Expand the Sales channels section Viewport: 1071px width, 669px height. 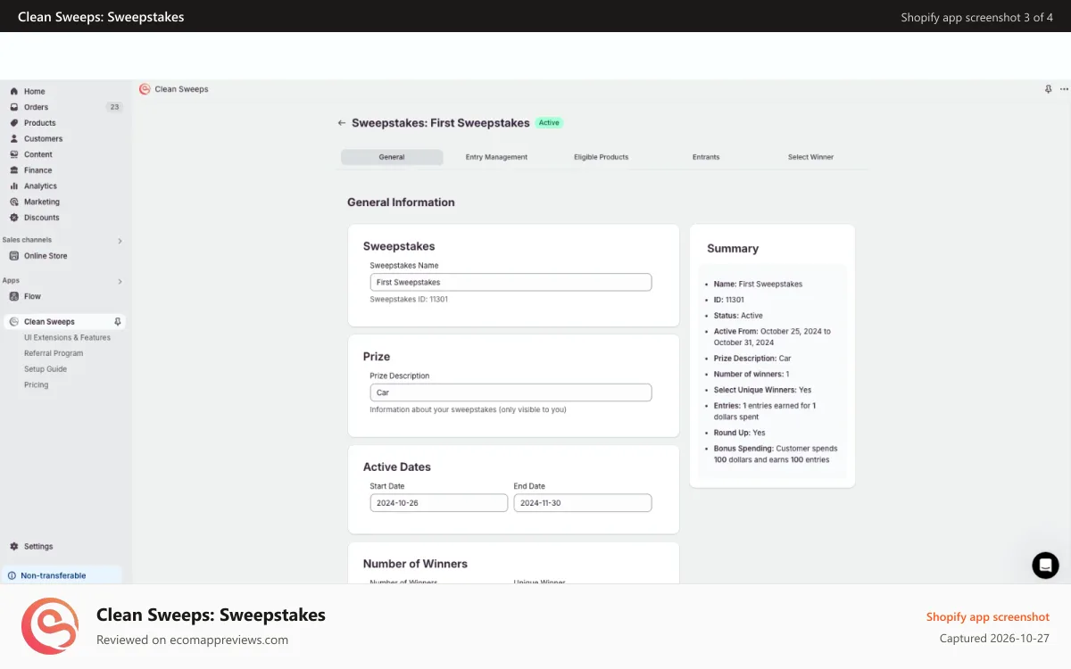[x=120, y=241]
